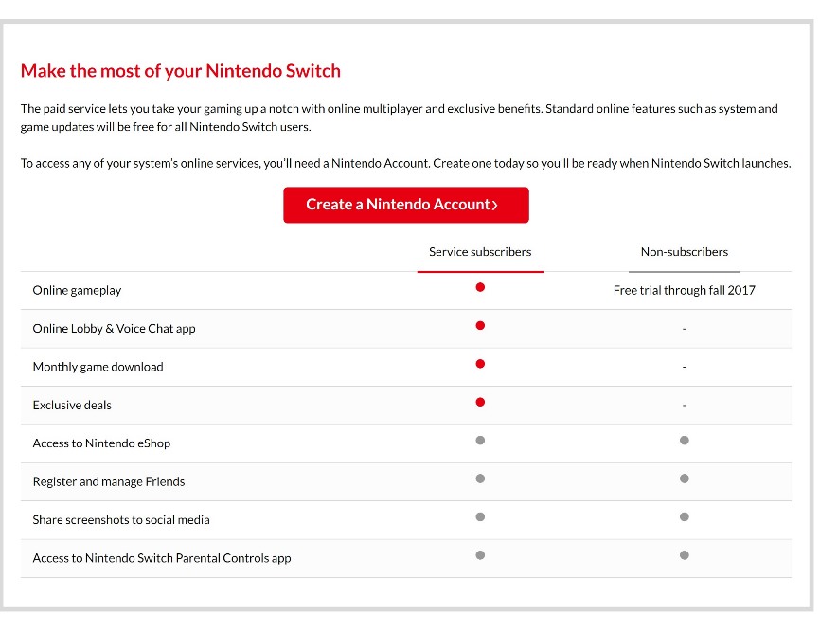Click subscribers gray dot for Register and manage Friends
820x633 pixels.
click(480, 479)
